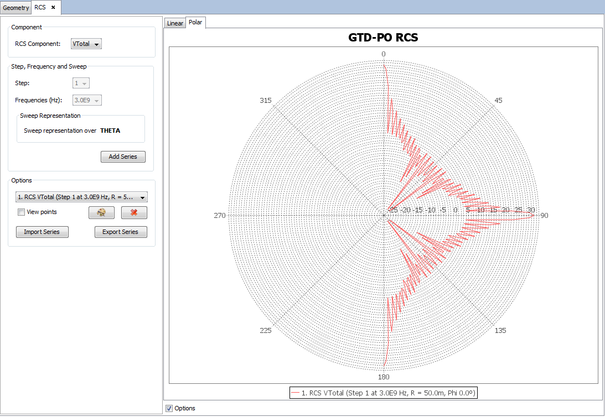Delete the selected series with red X
The width and height of the screenshot is (605, 417).
(134, 212)
